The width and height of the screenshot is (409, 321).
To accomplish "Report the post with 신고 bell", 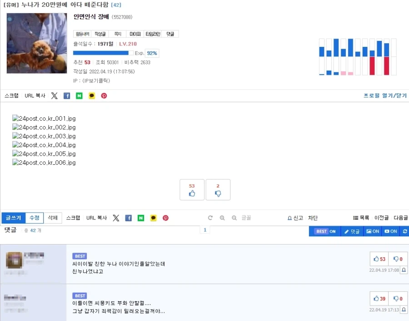I will (295, 218).
